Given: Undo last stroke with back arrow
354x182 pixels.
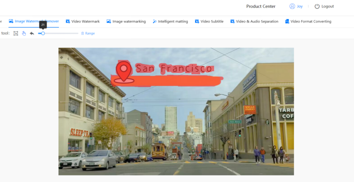Looking at the screenshot, I should click(32, 33).
